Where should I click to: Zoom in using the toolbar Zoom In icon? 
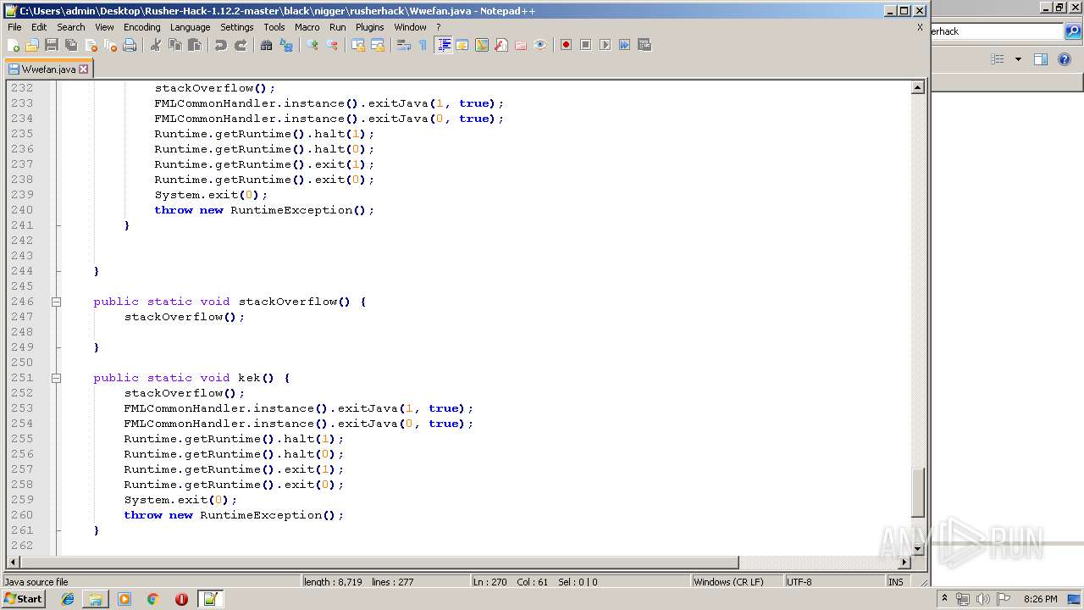pyautogui.click(x=312, y=45)
